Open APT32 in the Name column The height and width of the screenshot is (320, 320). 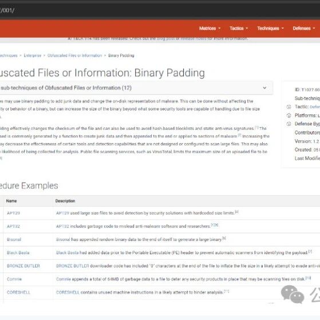tap(13, 226)
